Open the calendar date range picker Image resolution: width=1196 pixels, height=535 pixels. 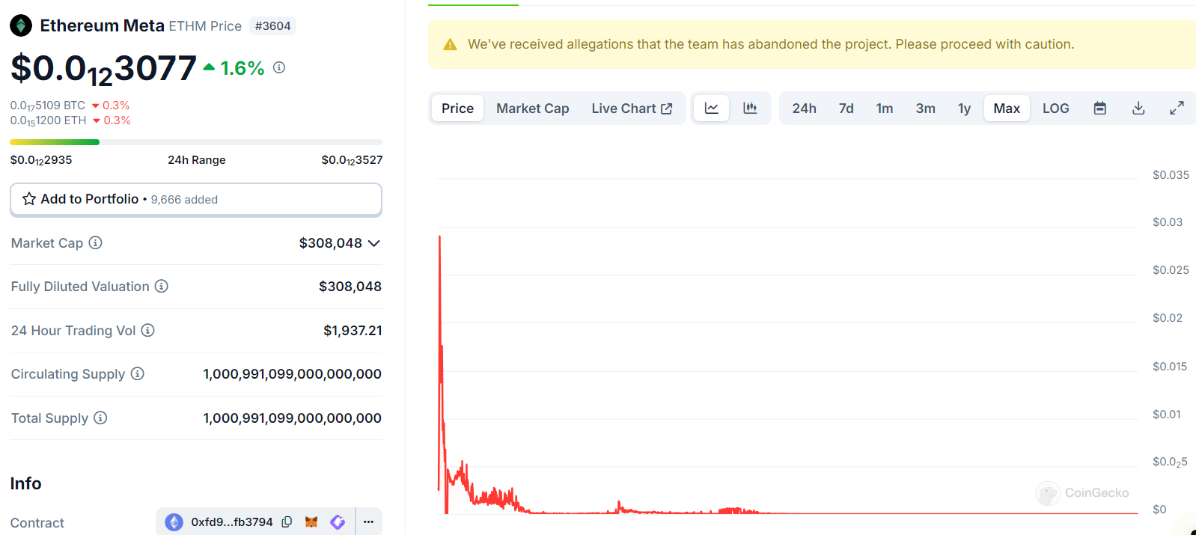(1099, 108)
